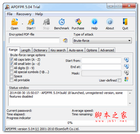Switch to the Length tab
Viewport: 140px width, 134px height.
point(26,50)
